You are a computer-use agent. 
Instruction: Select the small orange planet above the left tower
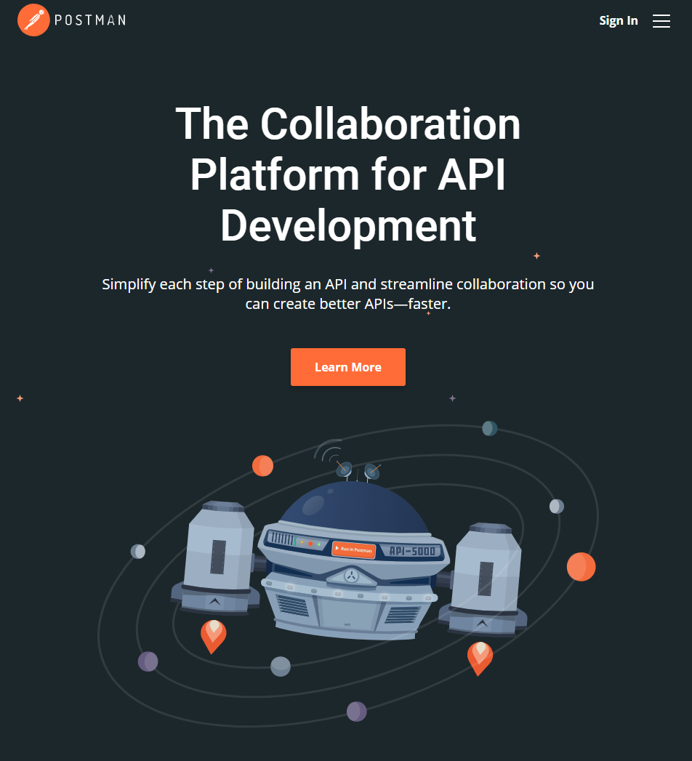pos(262,465)
